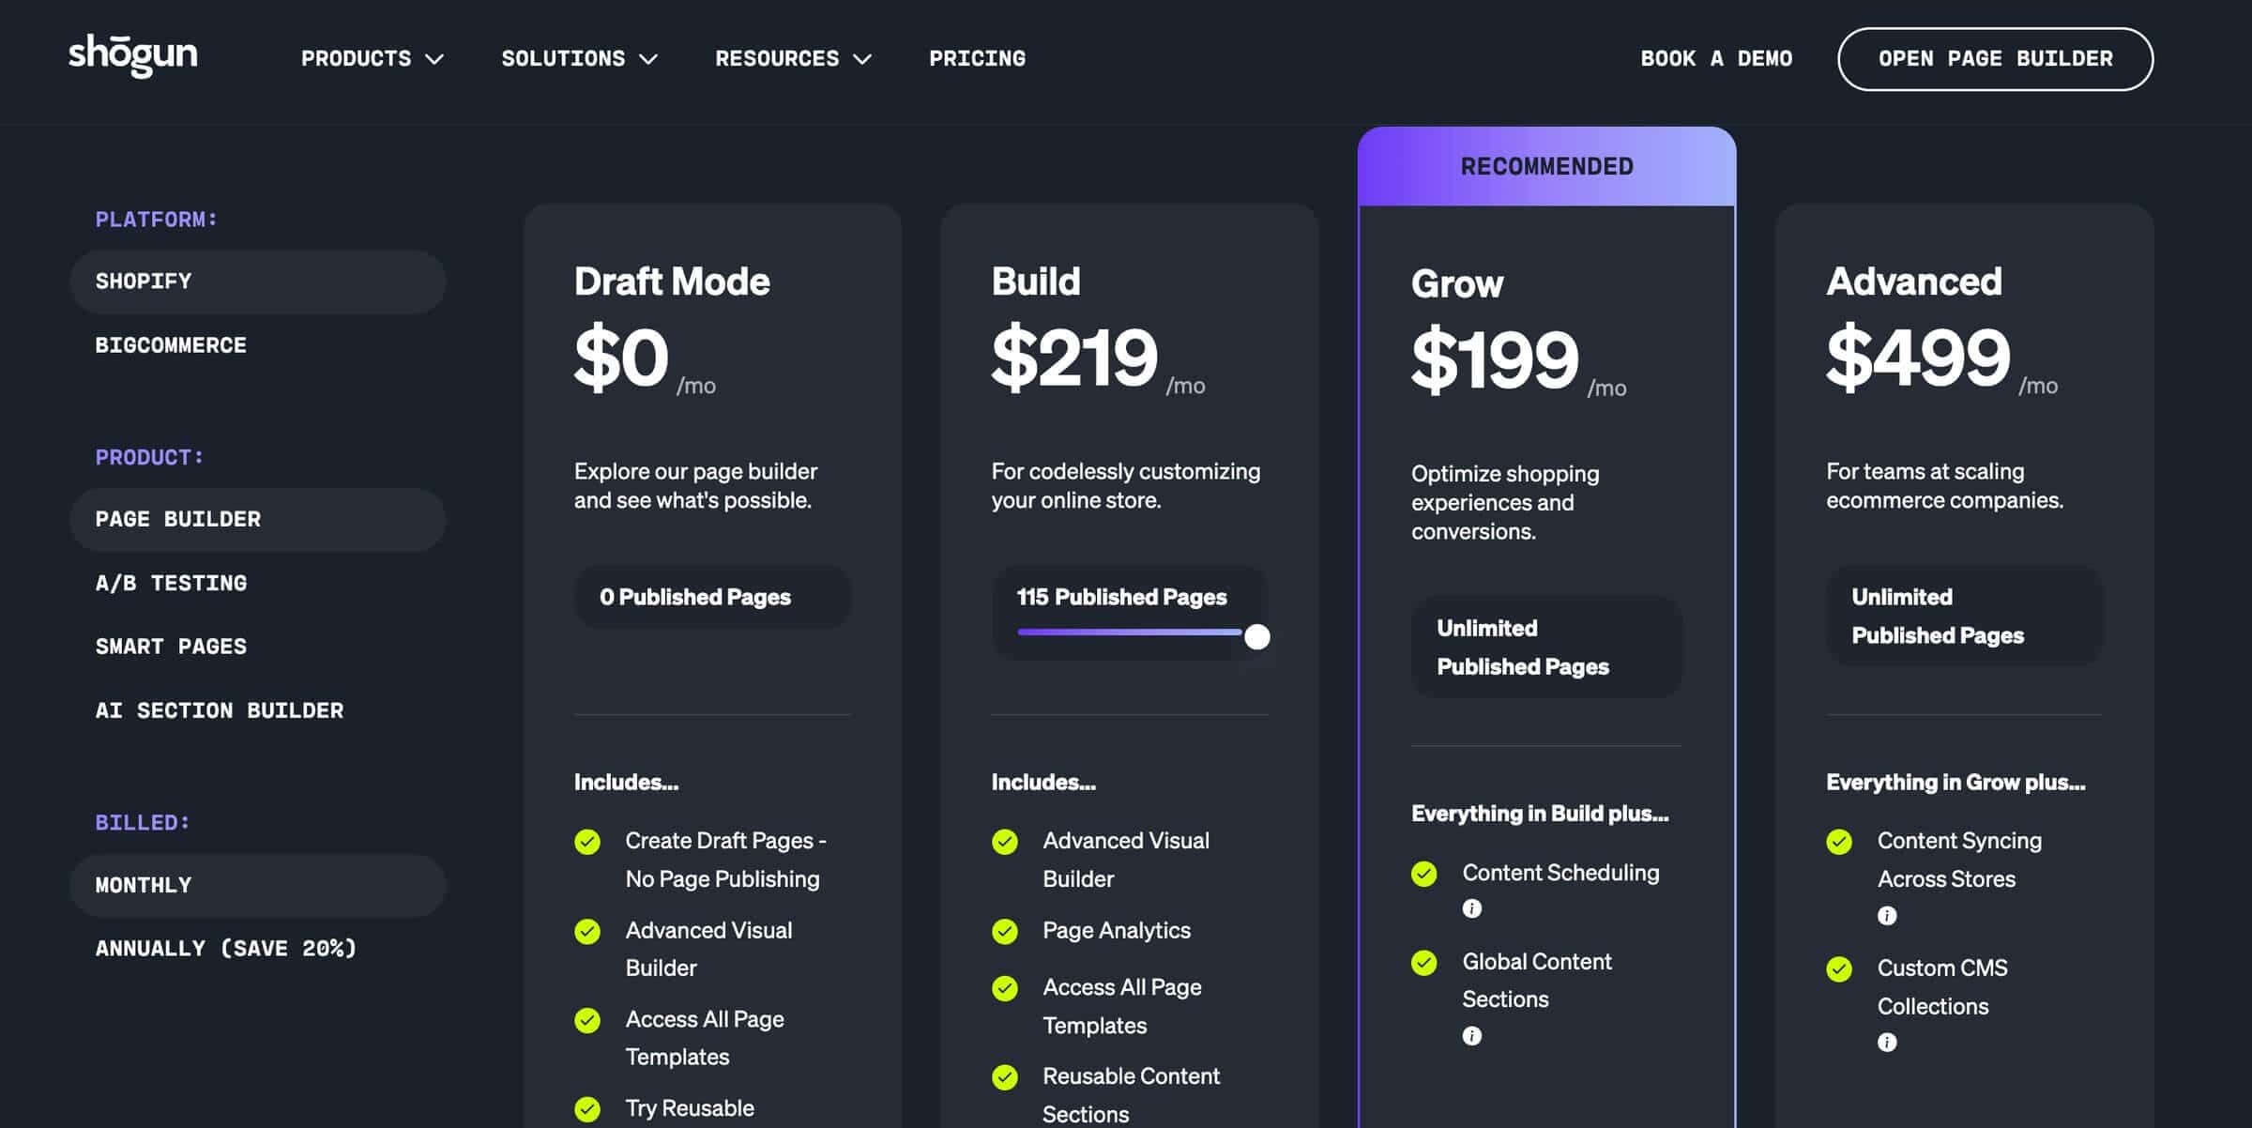Screen dimensions: 2252x1128
Task: Click the Draft Mode plan title
Action: point(672,282)
